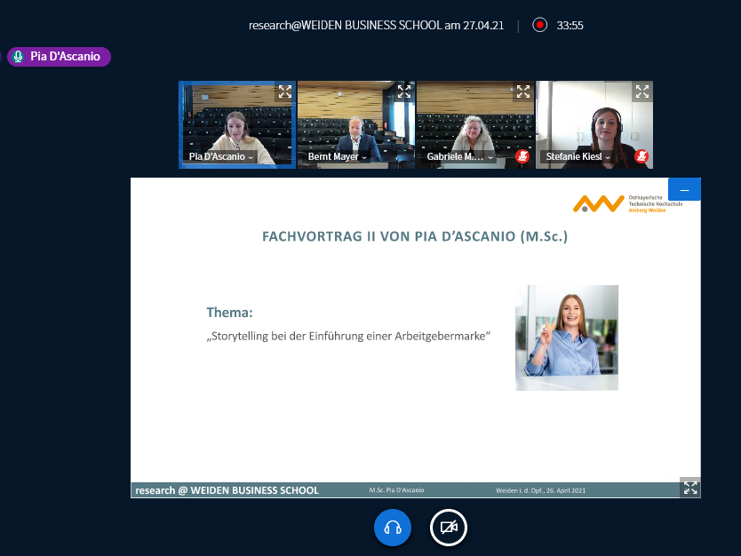This screenshot has height=556, width=741.
Task: Minimize the presentation with the blue button
Action: 684,189
